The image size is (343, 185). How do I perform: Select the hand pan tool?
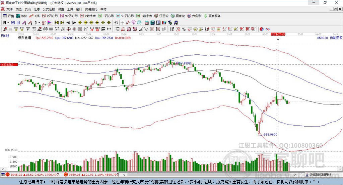pos(116,23)
